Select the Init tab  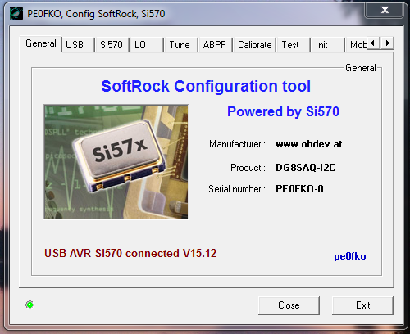(x=327, y=45)
